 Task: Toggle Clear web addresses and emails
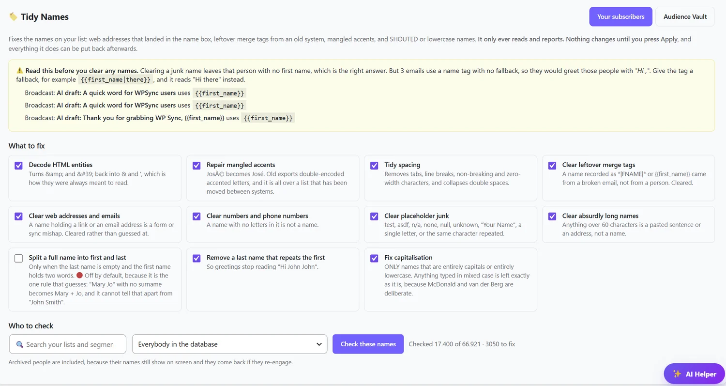tap(18, 216)
